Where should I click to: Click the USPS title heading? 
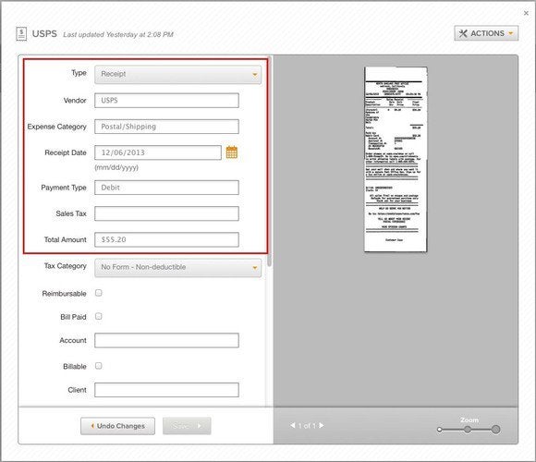[44, 34]
